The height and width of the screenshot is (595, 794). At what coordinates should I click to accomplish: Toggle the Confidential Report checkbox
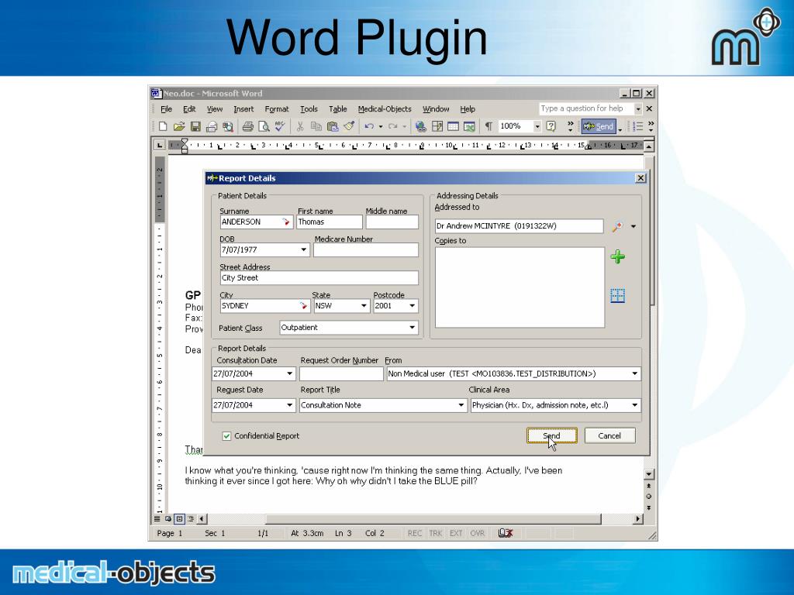click(226, 436)
